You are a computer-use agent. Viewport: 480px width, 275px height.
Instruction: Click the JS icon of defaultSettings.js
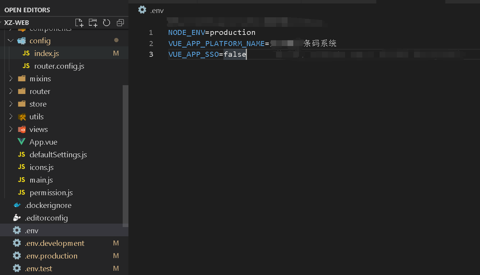(x=21, y=155)
